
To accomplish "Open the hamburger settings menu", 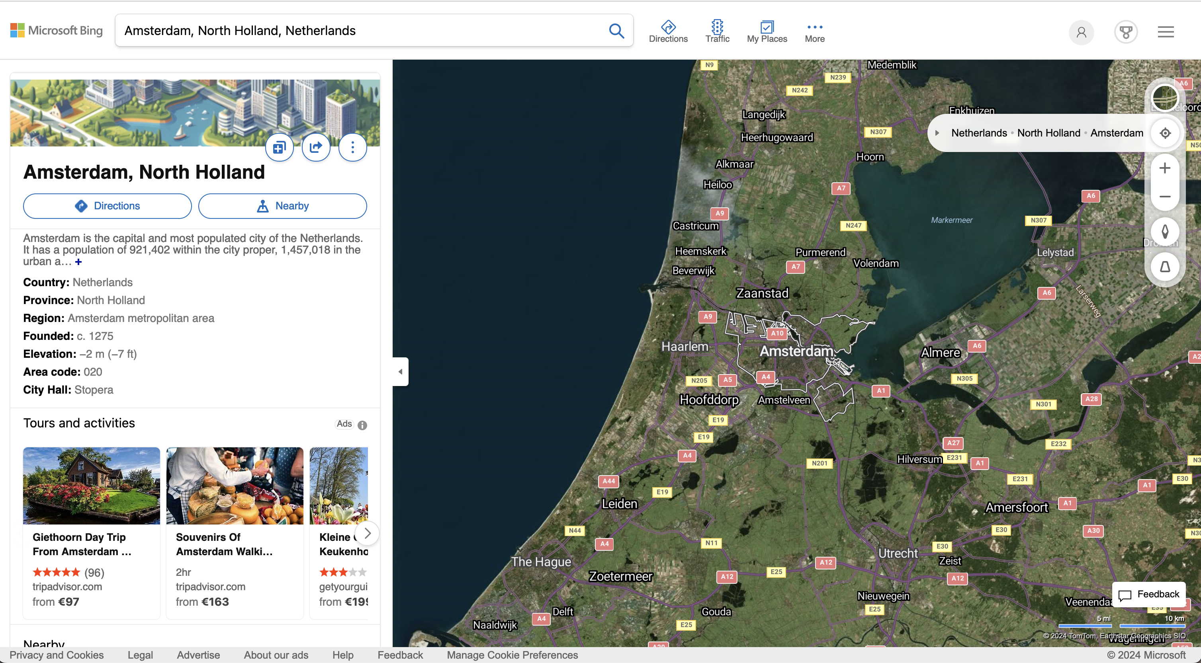I will 1165,32.
